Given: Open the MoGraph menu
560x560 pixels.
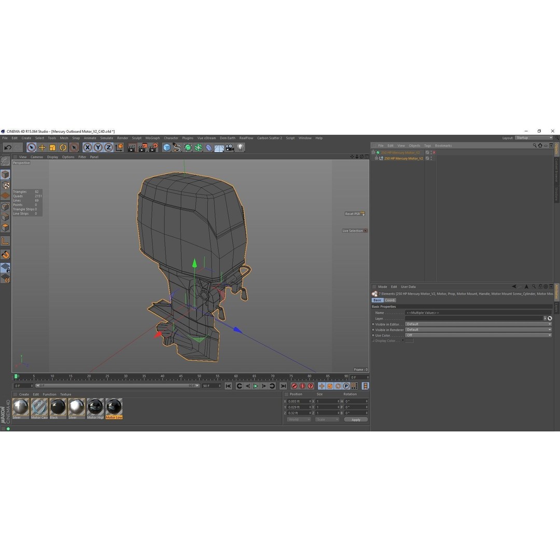Looking at the screenshot, I should pos(152,138).
